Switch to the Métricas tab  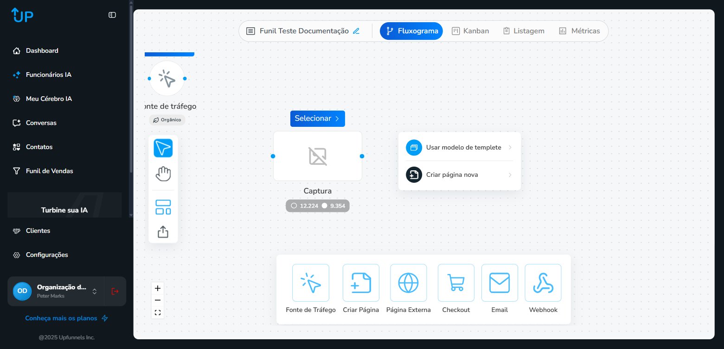click(579, 31)
